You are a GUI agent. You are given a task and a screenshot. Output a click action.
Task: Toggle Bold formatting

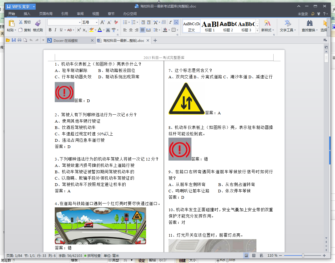[x=50, y=30]
